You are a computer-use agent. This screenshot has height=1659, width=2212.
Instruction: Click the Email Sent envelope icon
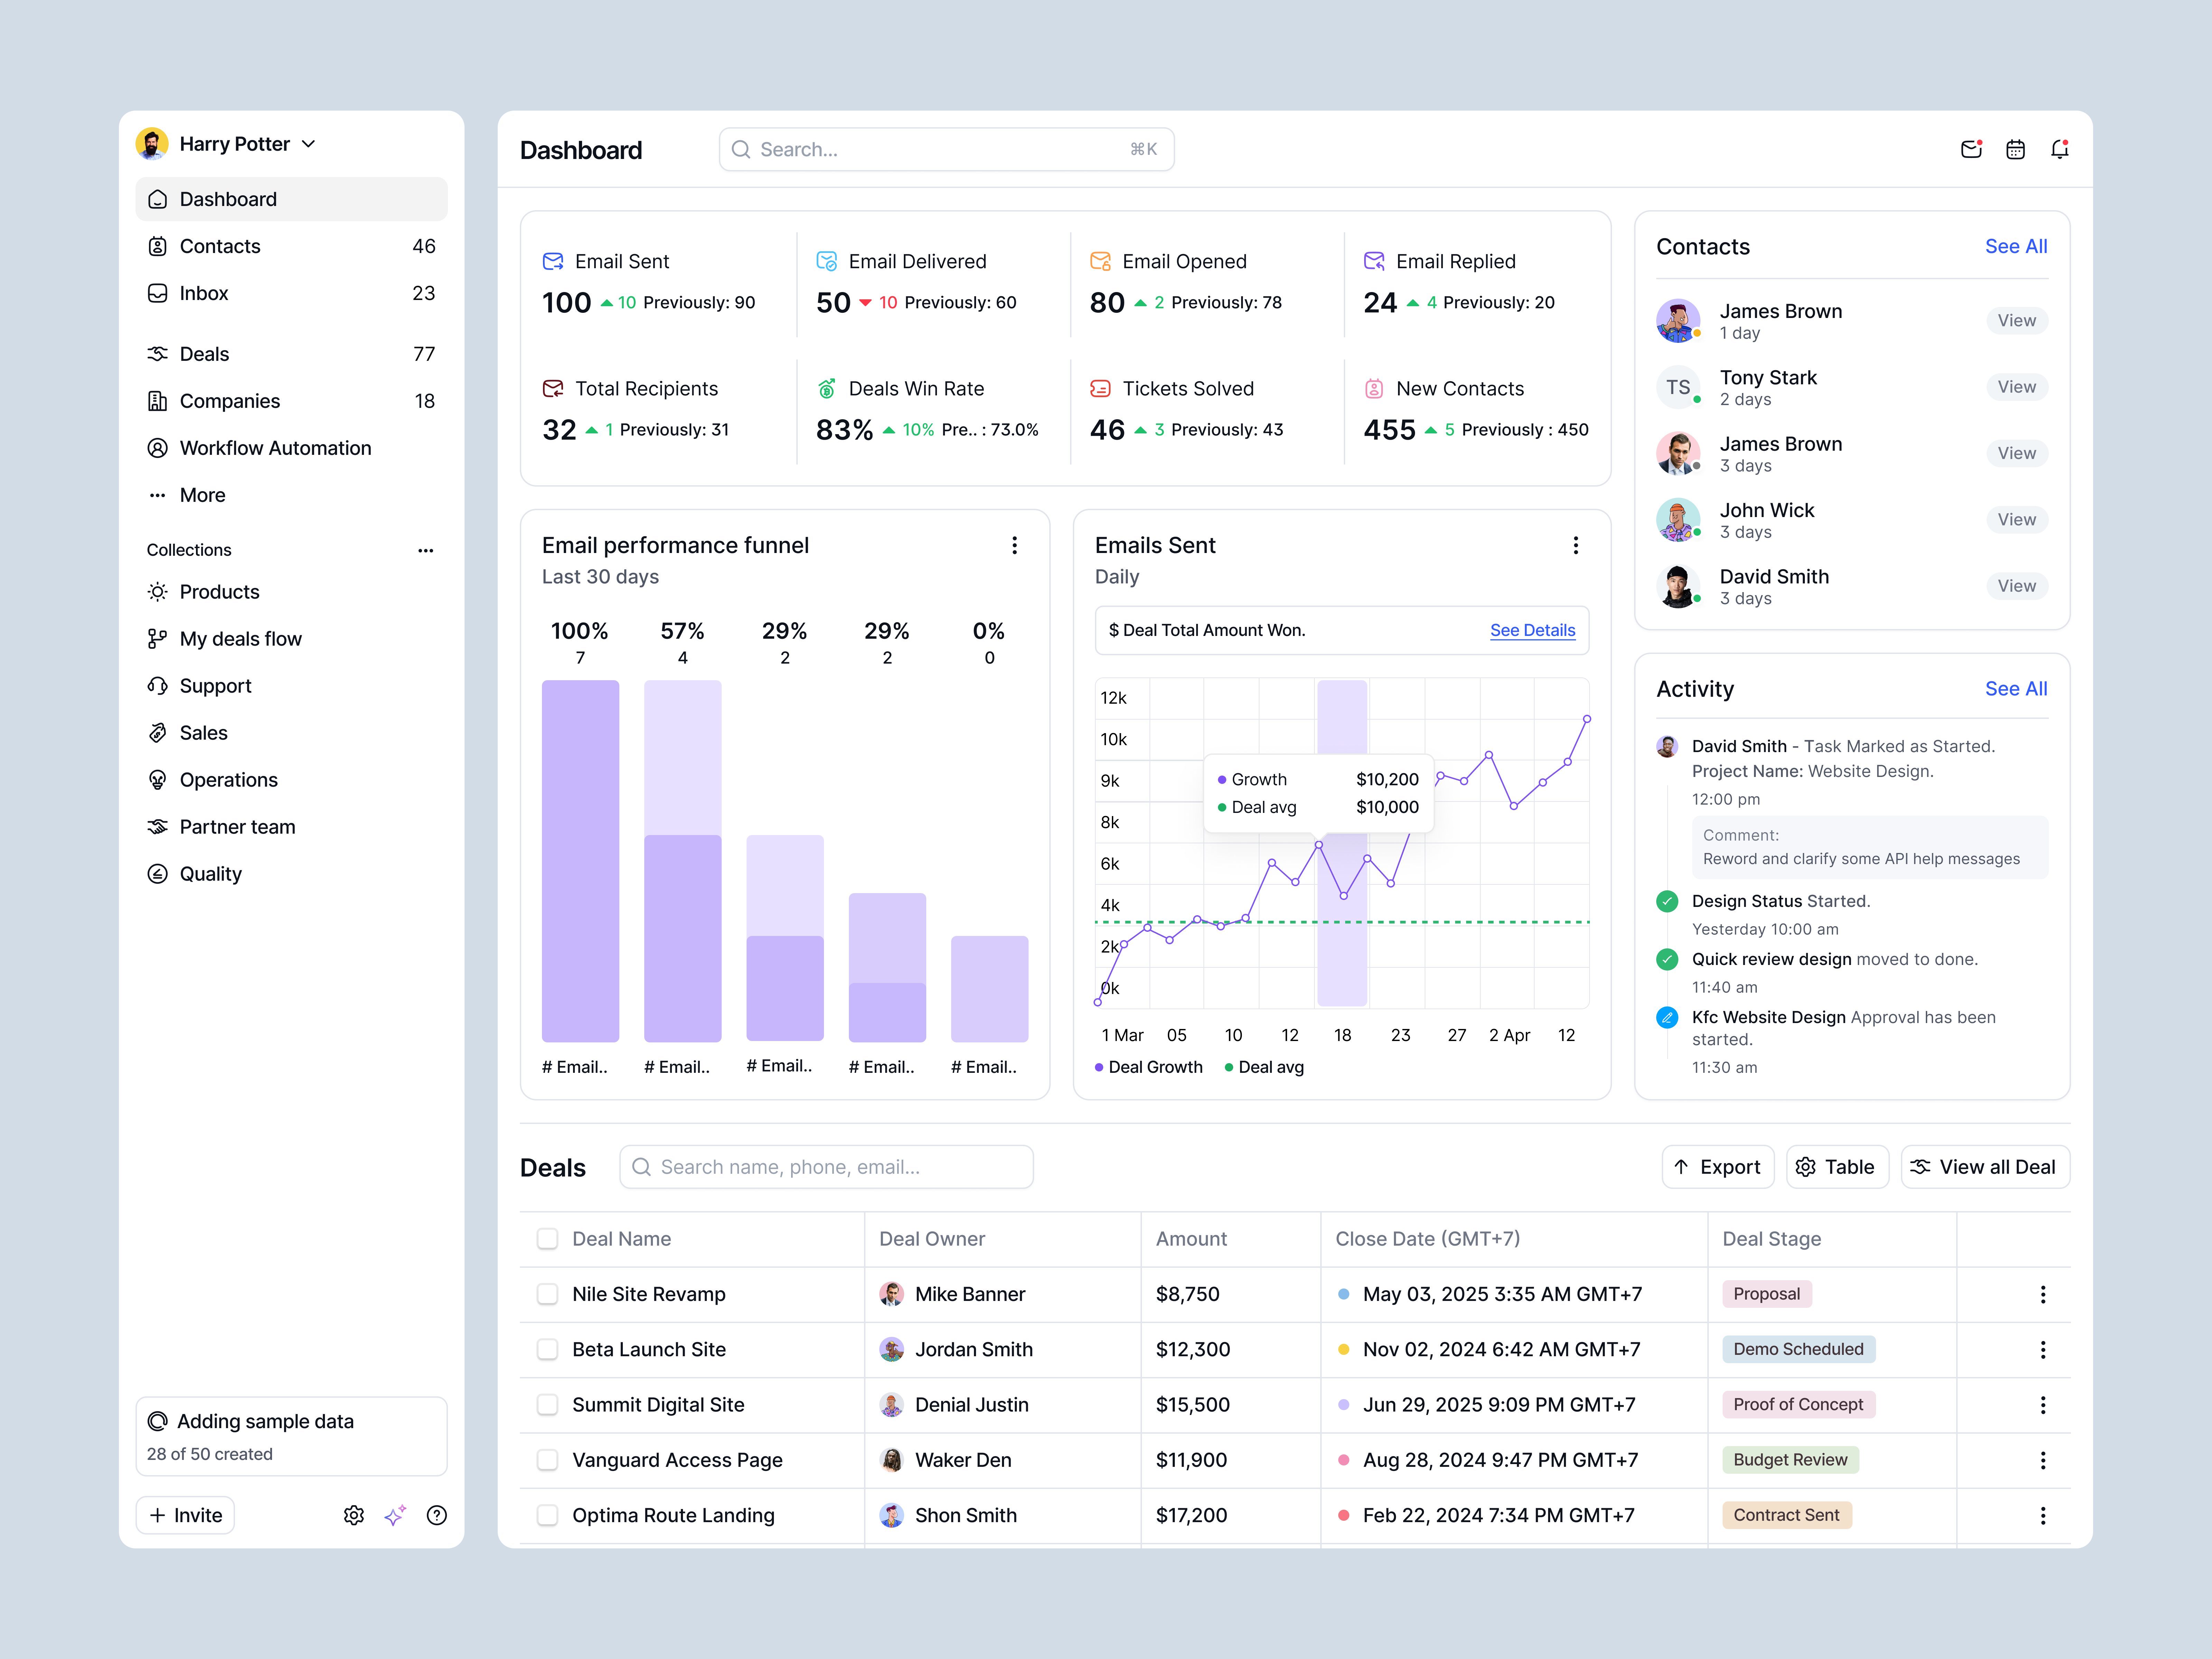coord(553,261)
